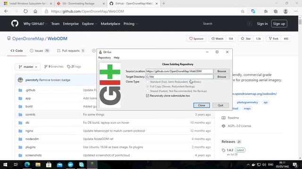The height and width of the screenshot is (169, 302).
Task: Open the Edge collections icon
Action: [x=276, y=11]
